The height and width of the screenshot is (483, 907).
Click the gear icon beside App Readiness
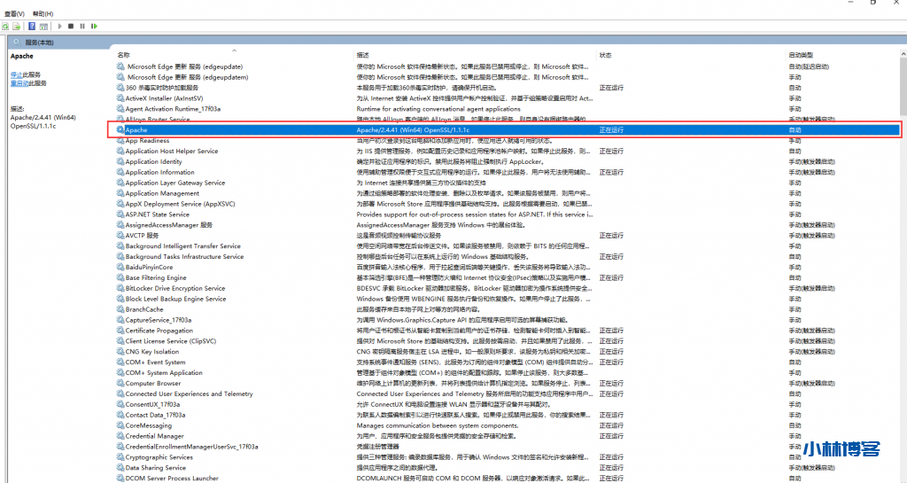120,141
